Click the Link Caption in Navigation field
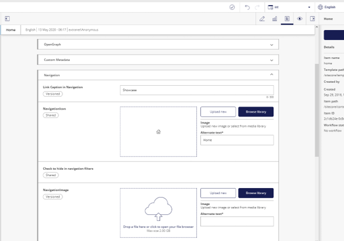Viewport: 344px width, 241px height. (197, 90)
